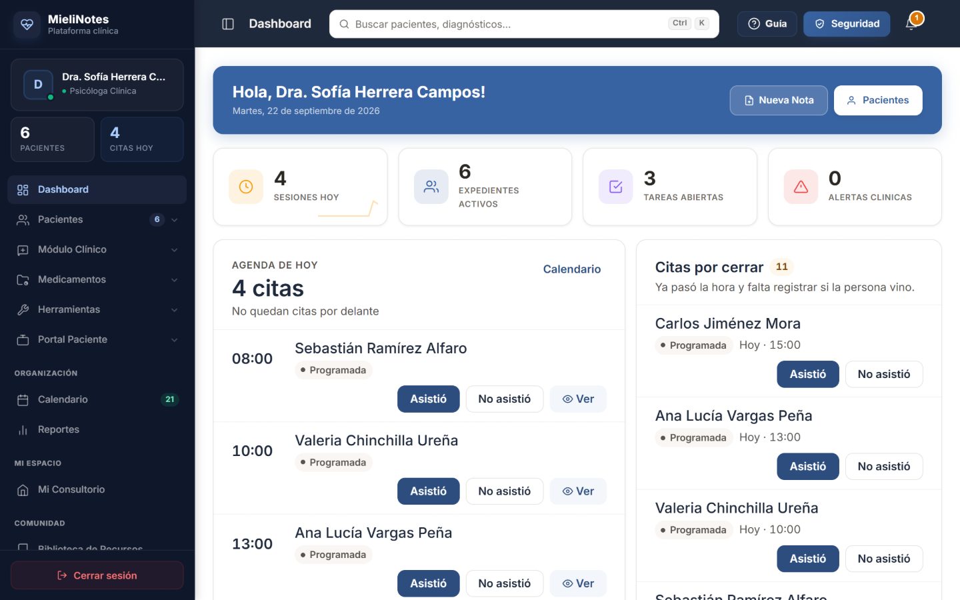The width and height of the screenshot is (960, 600).
Task: Focus the Buscar pacientes search field
Action: click(x=524, y=24)
